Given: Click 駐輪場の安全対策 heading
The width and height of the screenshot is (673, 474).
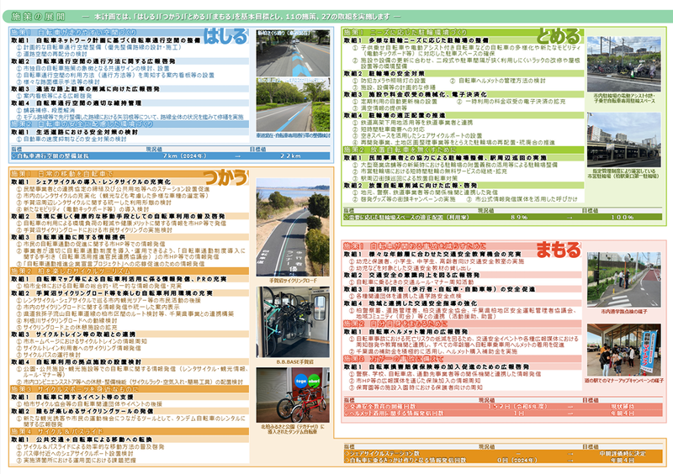Looking at the screenshot, I should (396, 74).
